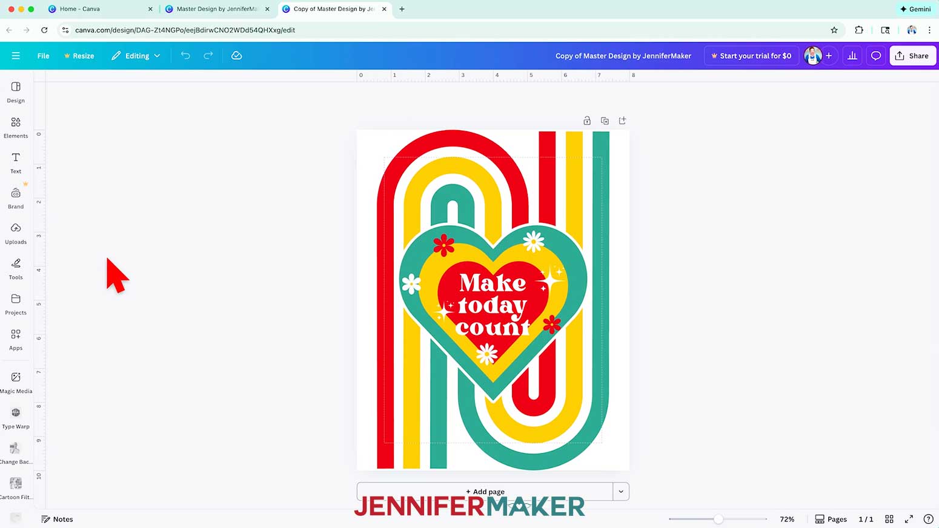Enter fullscreen presentation mode

pos(909,519)
